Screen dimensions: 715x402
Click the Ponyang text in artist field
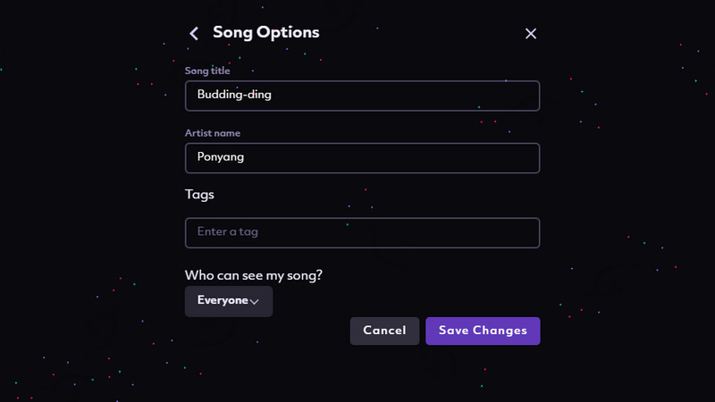tap(221, 157)
